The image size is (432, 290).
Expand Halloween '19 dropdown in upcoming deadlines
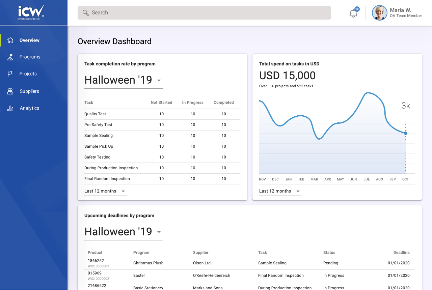tap(159, 232)
